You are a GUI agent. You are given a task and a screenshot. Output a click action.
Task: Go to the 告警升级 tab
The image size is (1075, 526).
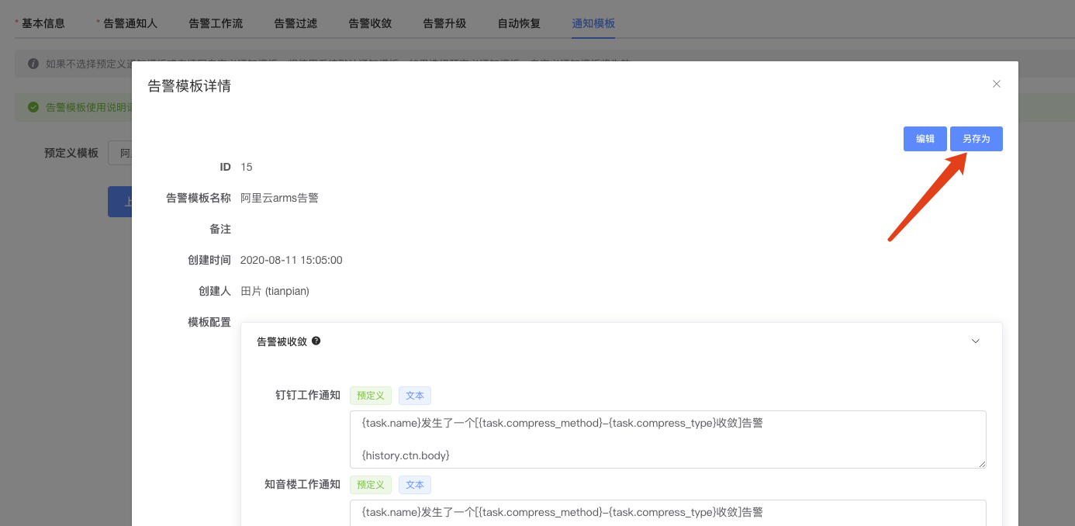coord(444,23)
